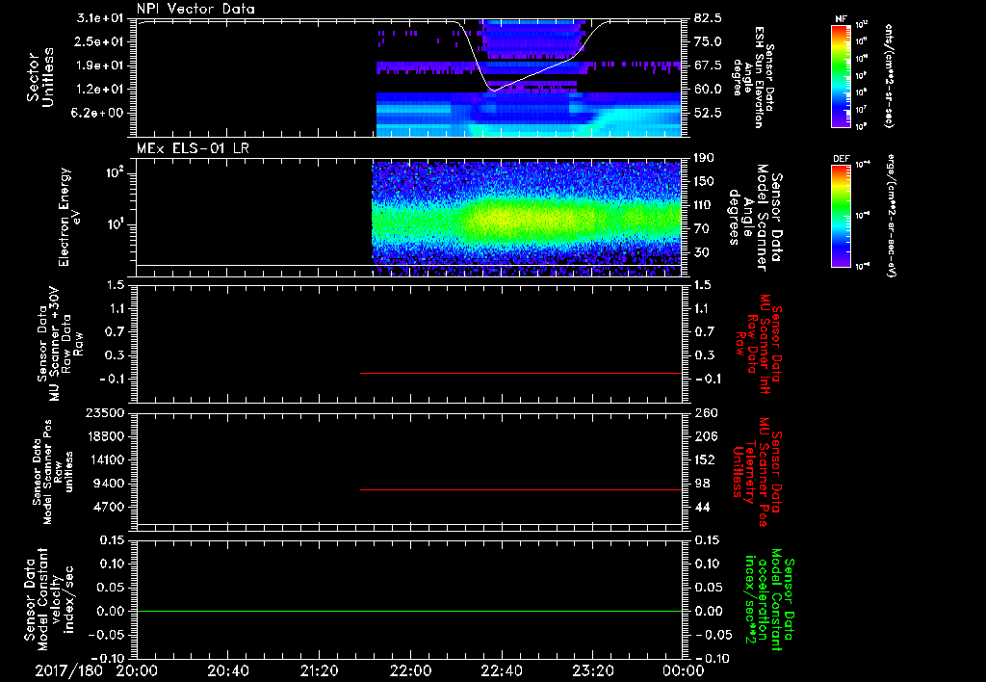This screenshot has width=986, height=682.
Task: Click the "70" scanner angle tick value
Action: point(702,229)
